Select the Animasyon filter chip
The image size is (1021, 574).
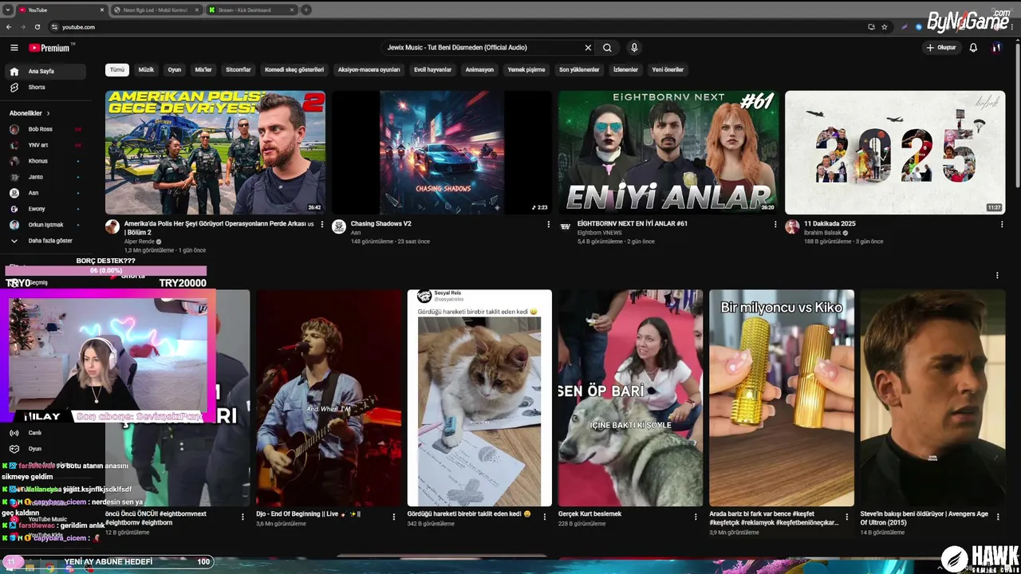479,69
